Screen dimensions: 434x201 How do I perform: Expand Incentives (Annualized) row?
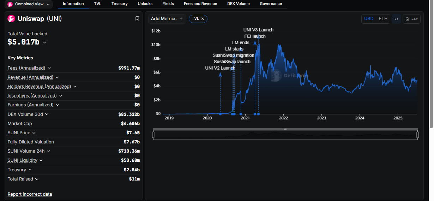coord(61,96)
